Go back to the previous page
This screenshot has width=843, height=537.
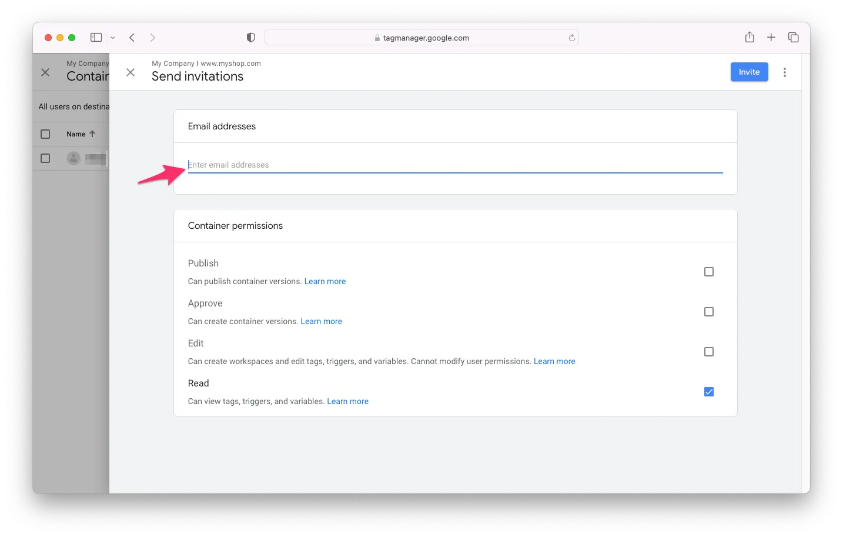click(132, 38)
